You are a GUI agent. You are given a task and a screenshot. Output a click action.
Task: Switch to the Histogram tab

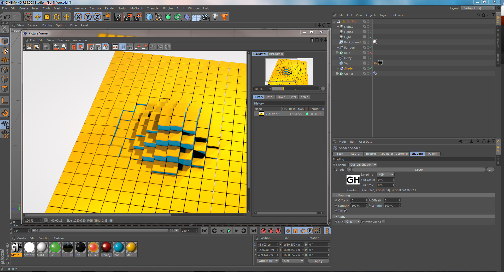click(x=276, y=54)
